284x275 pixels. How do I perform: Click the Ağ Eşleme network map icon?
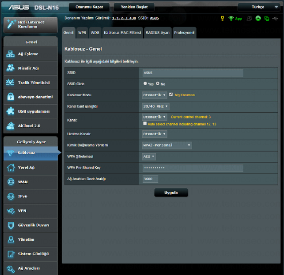[10, 54]
